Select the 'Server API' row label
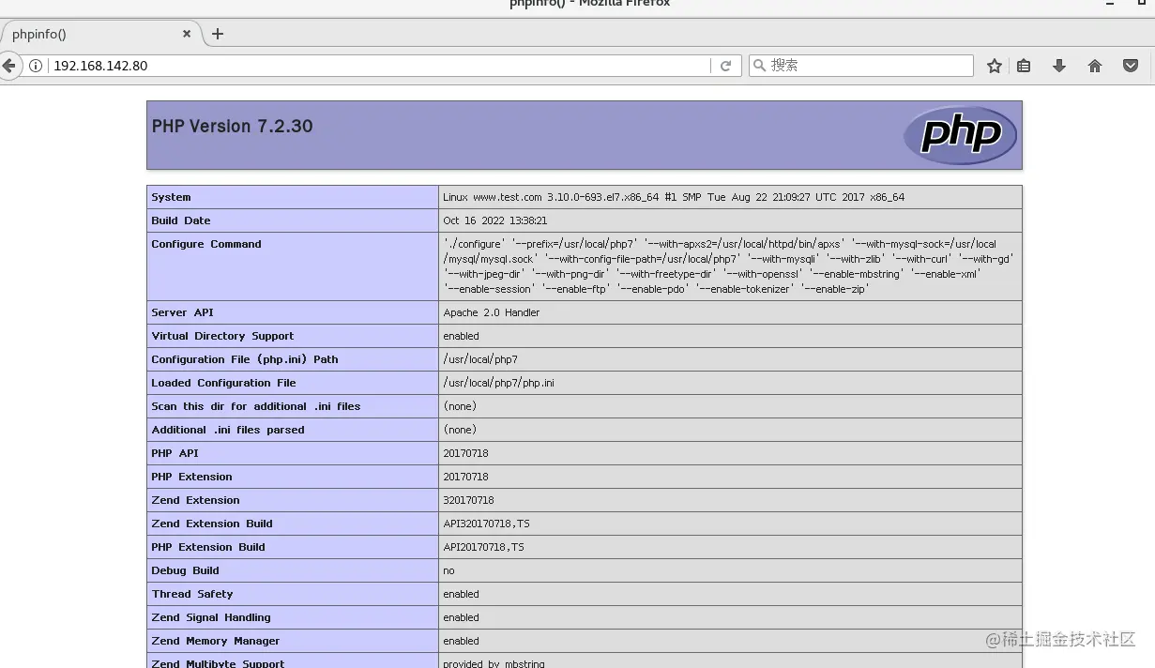 [x=182, y=312]
